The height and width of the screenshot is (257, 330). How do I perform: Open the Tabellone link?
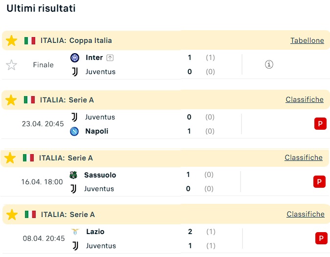[x=307, y=40]
